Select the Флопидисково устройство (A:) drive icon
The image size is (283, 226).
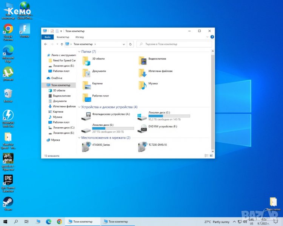point(86,116)
